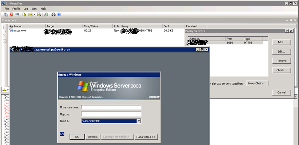This screenshot has width=299, height=145.
Task: Click the Open Profile folder icon
Action: tap(30, 15)
